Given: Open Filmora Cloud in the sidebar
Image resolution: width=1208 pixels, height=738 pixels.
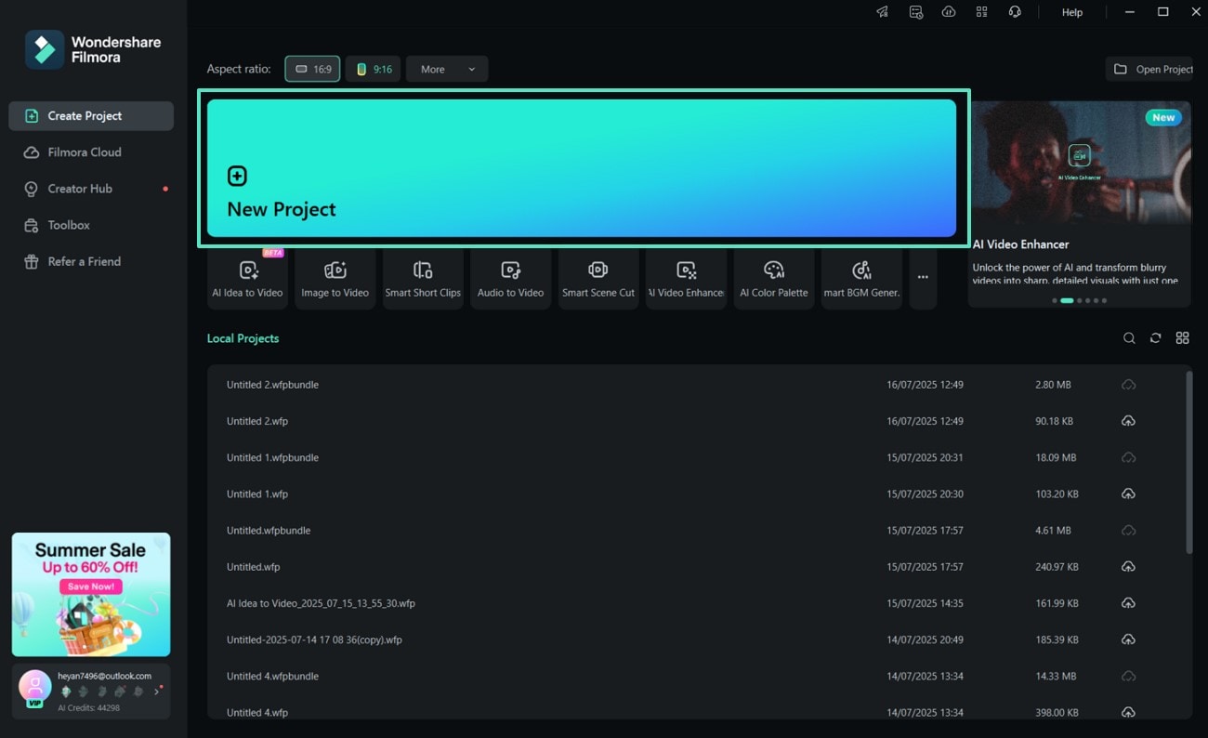Looking at the screenshot, I should coord(91,152).
